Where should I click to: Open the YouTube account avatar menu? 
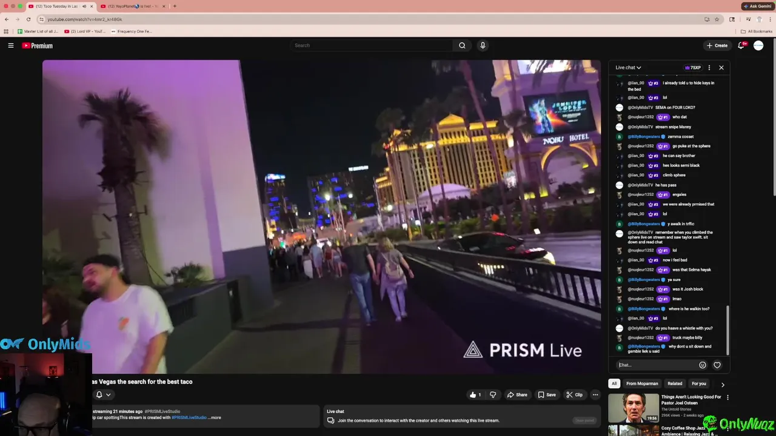tap(758, 45)
